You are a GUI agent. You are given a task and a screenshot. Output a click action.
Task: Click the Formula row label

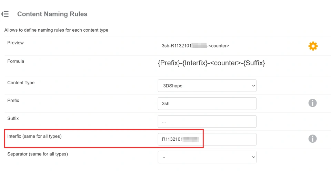[16, 61]
